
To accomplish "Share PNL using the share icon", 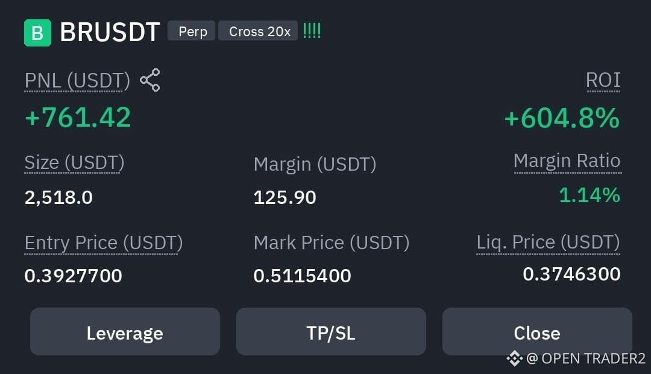I will [x=150, y=80].
